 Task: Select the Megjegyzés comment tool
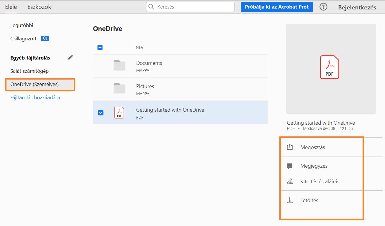pyautogui.click(x=314, y=166)
